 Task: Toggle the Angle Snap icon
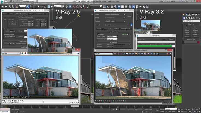pos(77,7)
